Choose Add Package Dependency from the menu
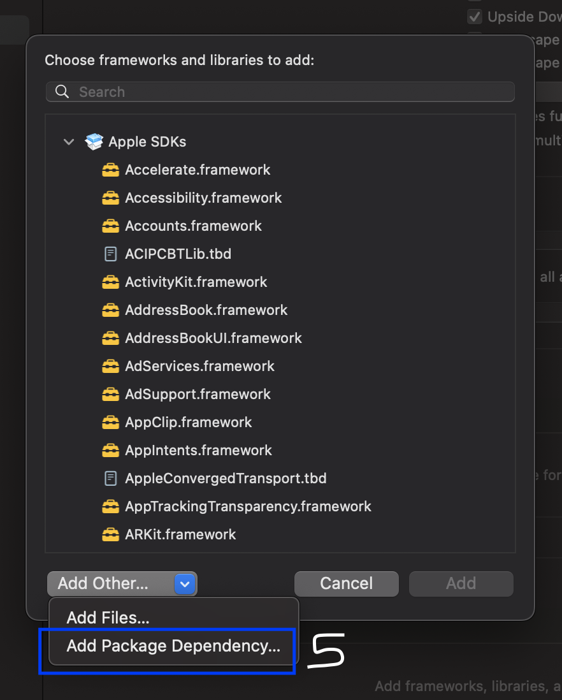Screen dimensions: 562x700 (173, 646)
